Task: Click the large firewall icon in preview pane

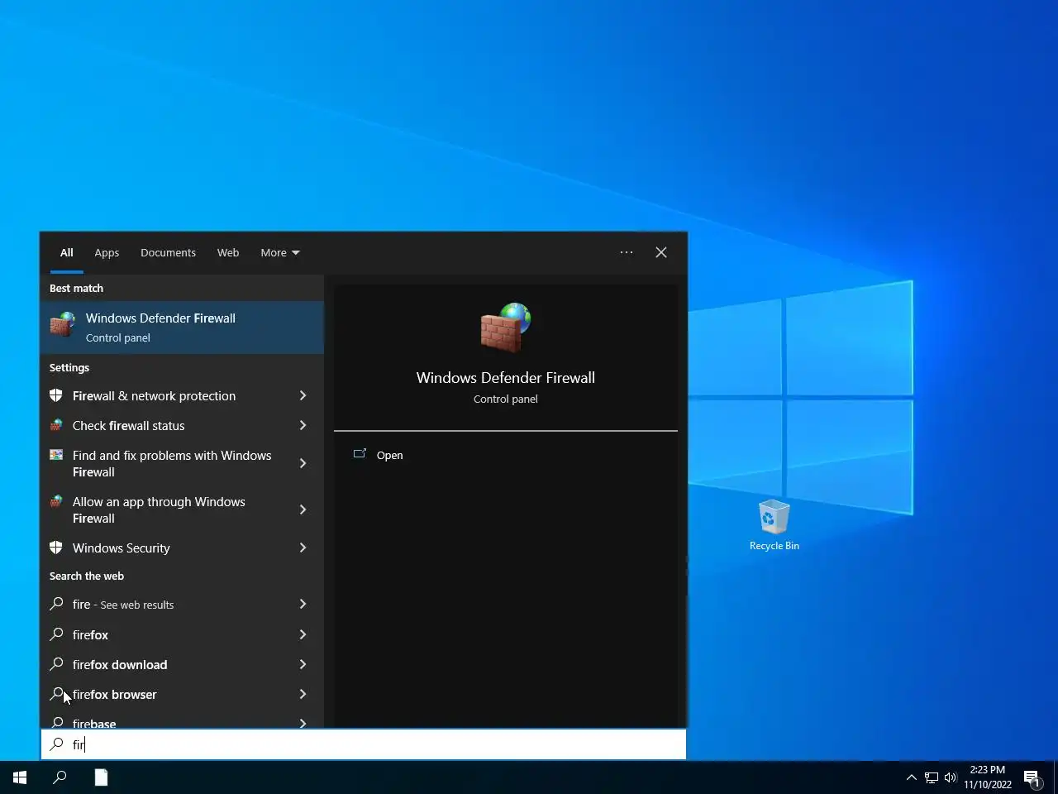Action: click(x=506, y=328)
